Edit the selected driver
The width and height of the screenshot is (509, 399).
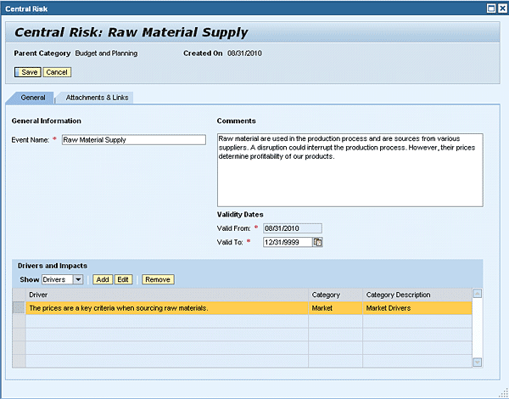[x=123, y=279]
